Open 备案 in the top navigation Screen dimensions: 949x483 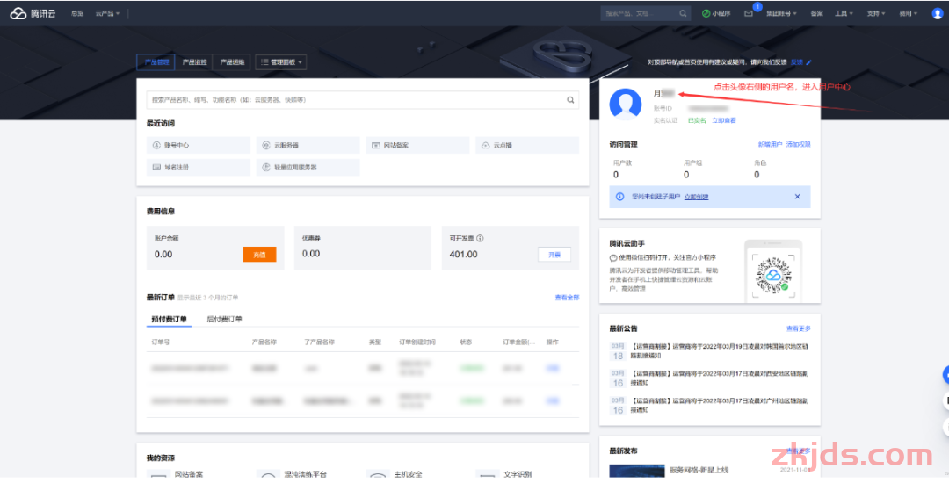click(816, 13)
